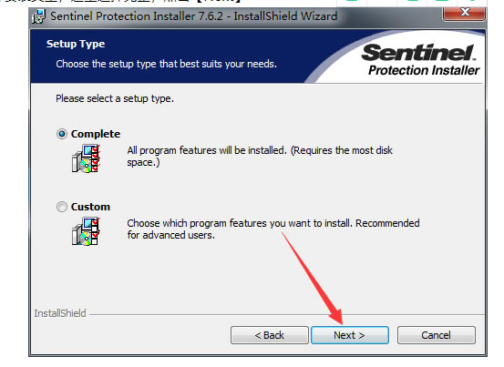Cancel the Sentinel installation
The width and height of the screenshot is (504, 367).
[x=437, y=335]
